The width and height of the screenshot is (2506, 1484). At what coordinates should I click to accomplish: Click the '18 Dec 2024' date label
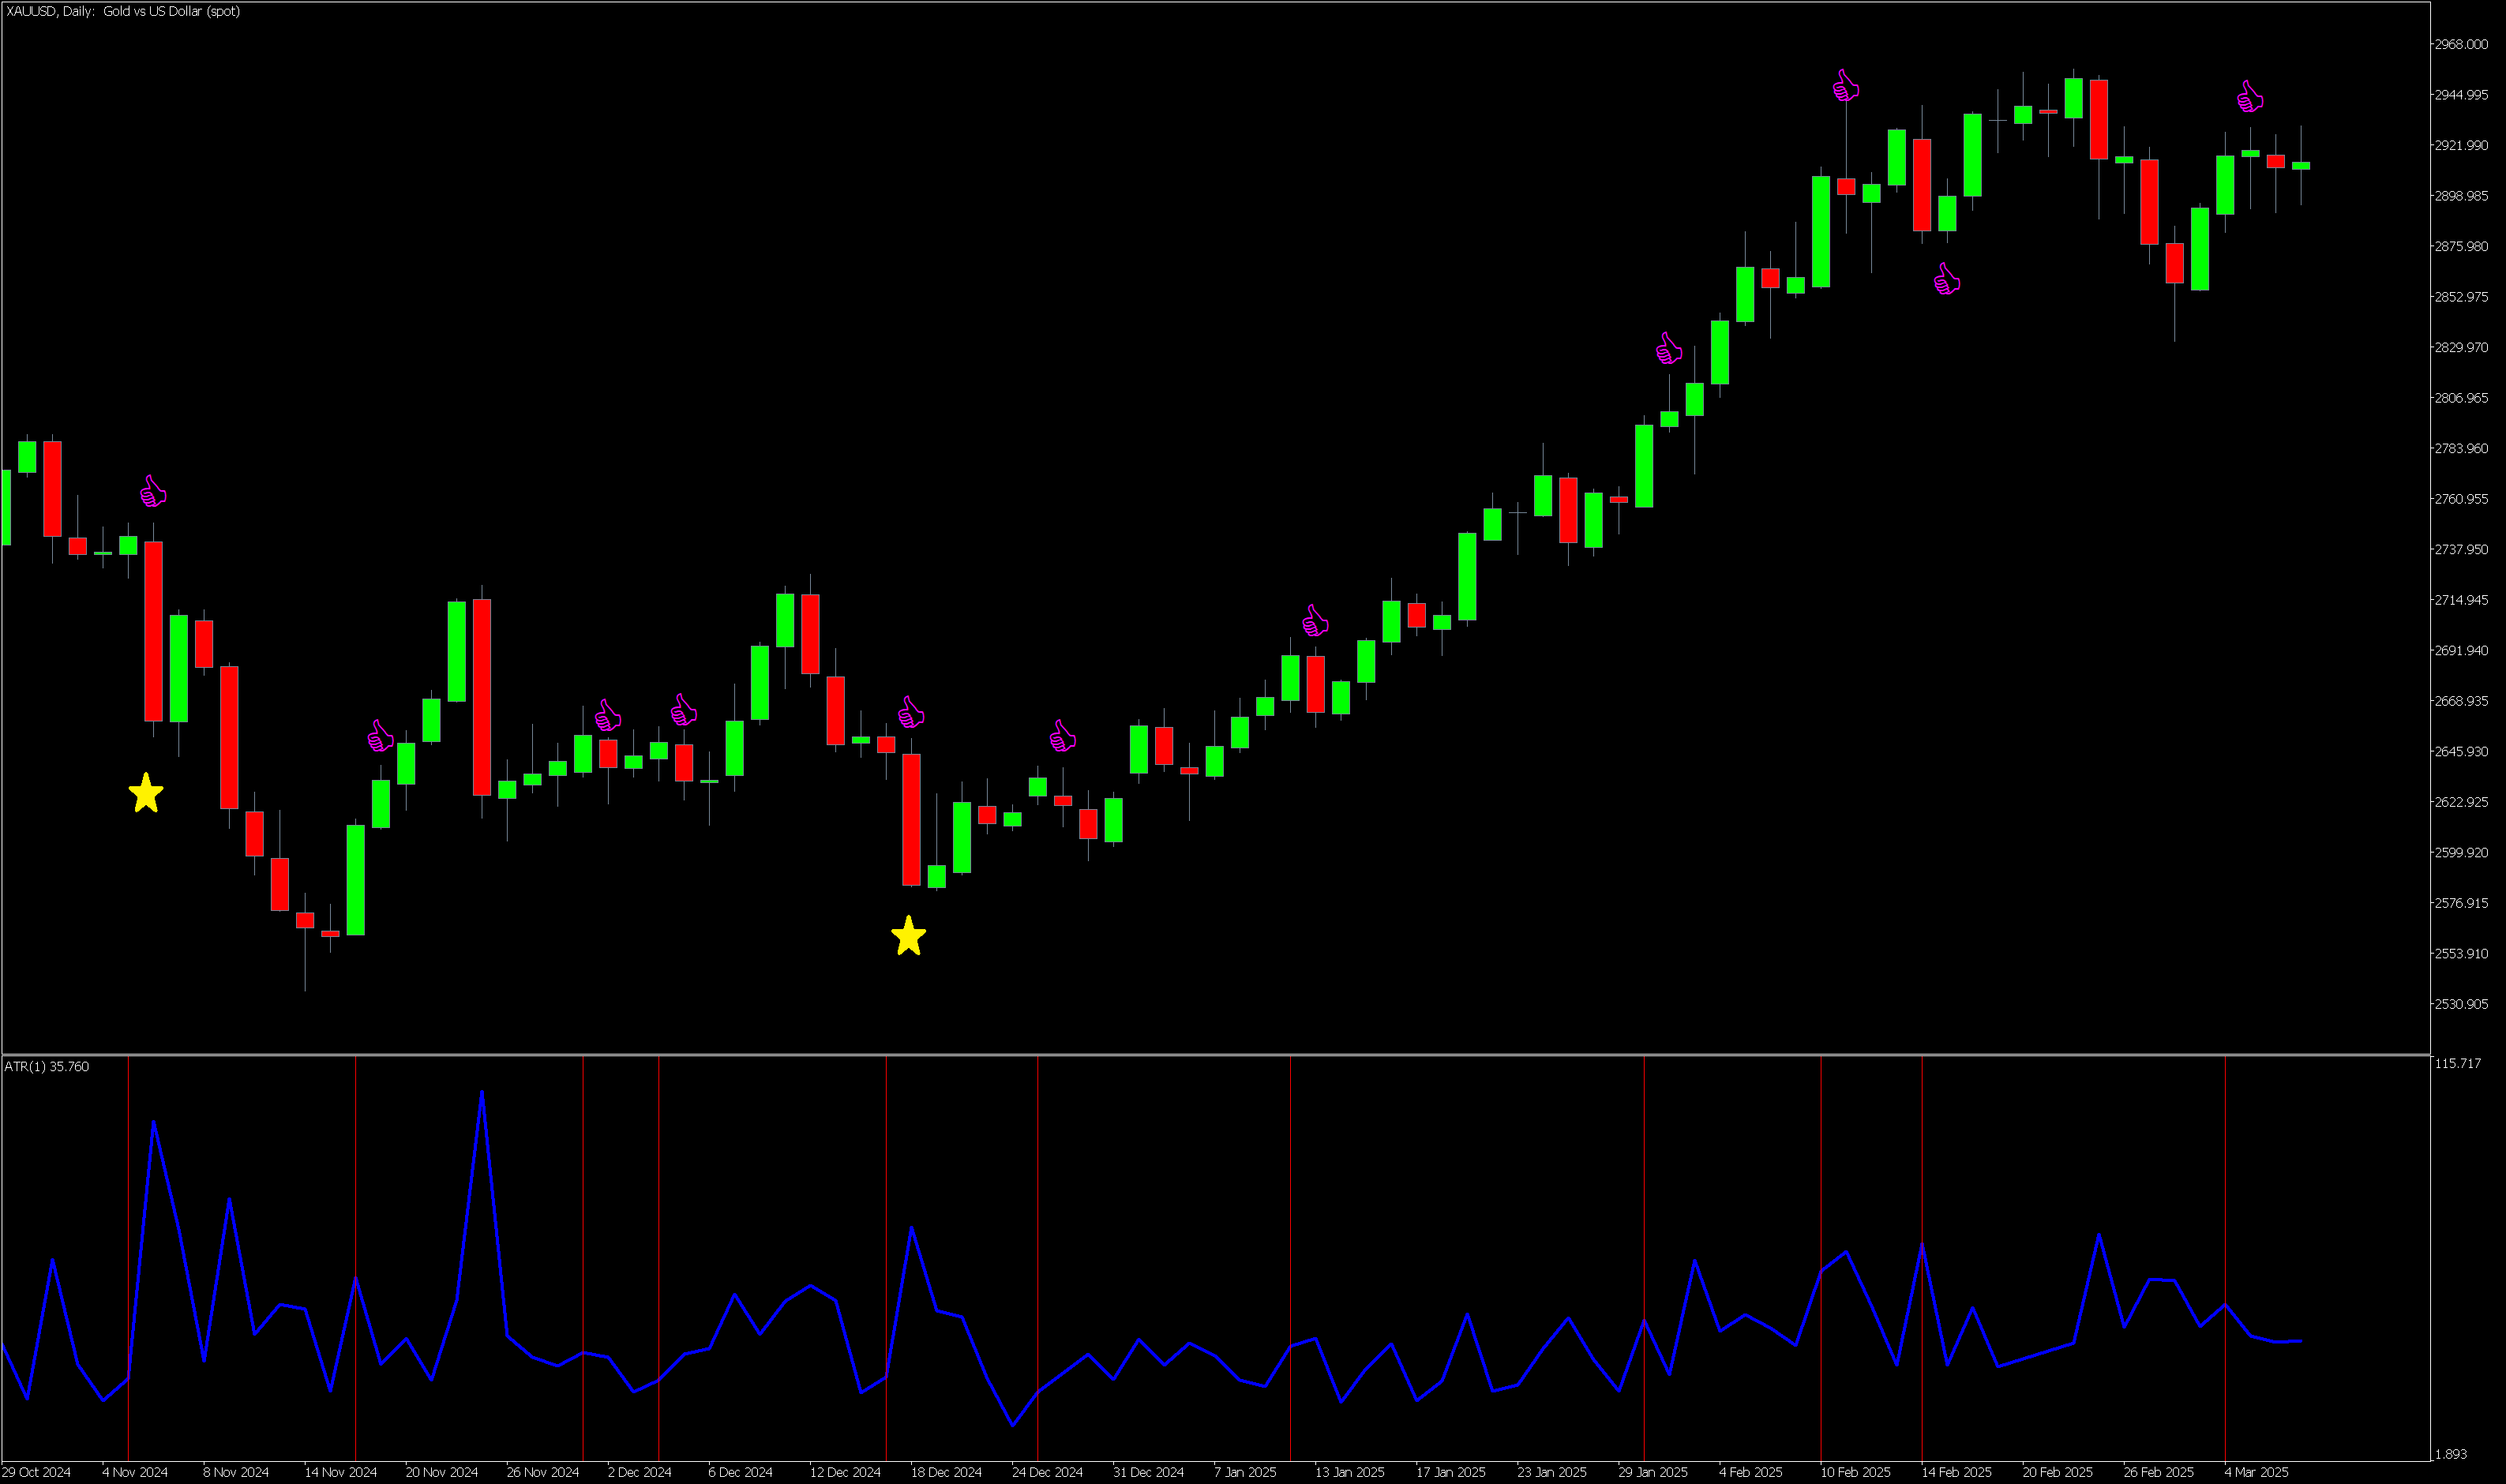point(947,1472)
